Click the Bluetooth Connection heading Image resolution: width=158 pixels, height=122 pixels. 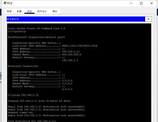[23, 66]
